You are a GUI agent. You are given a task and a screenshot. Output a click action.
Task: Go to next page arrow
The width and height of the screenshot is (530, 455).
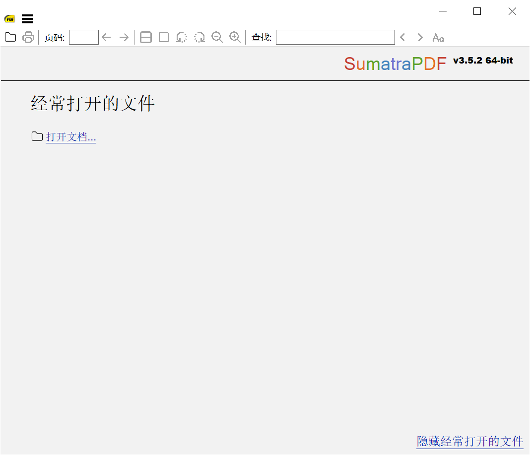(124, 37)
